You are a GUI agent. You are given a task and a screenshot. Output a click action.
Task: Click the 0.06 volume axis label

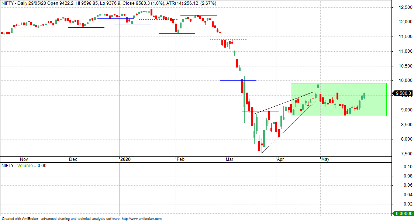pos(408,185)
